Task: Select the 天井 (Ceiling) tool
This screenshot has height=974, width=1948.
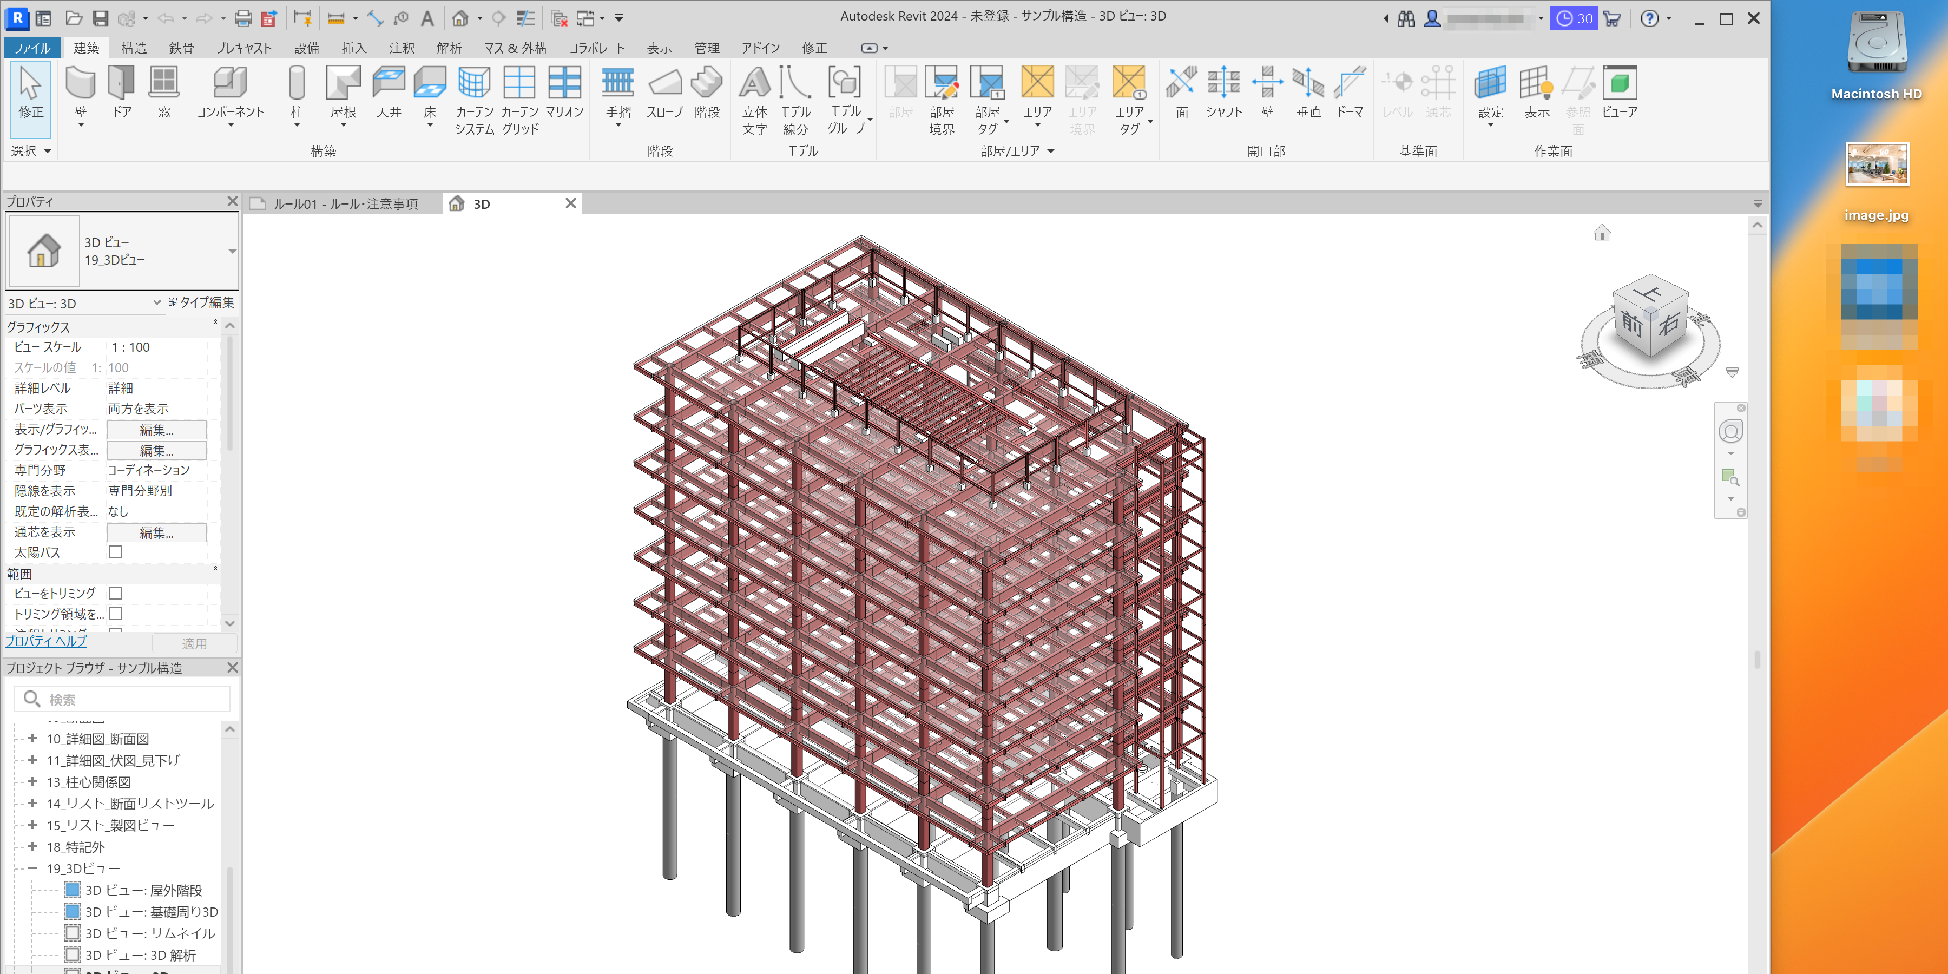Action: 389,92
